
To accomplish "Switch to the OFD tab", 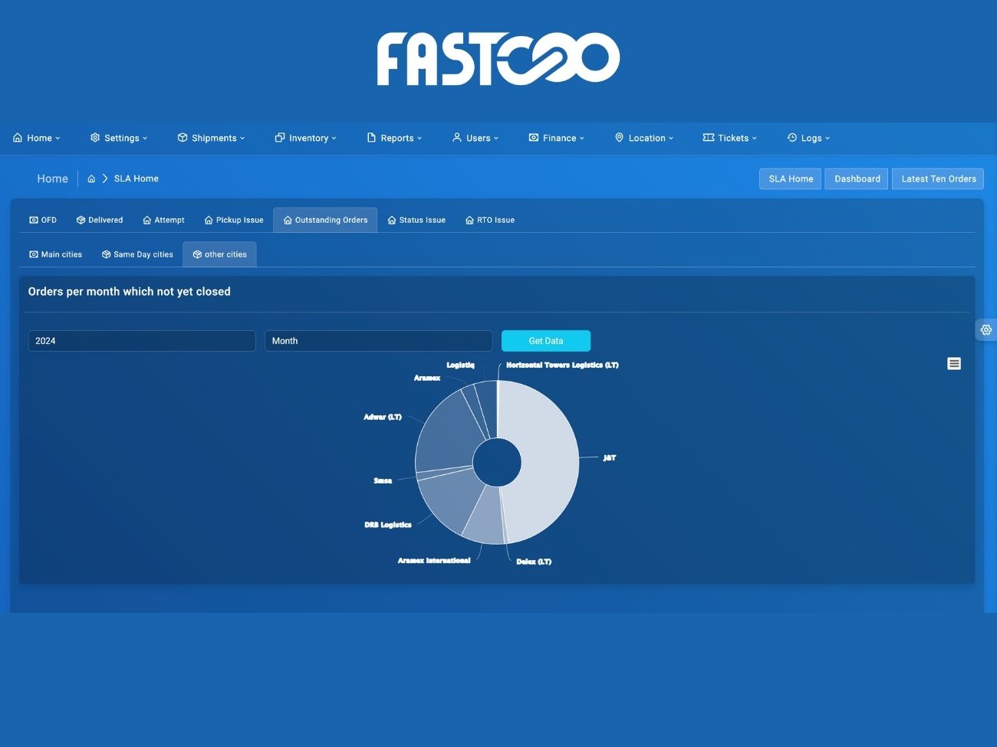I will coord(43,220).
